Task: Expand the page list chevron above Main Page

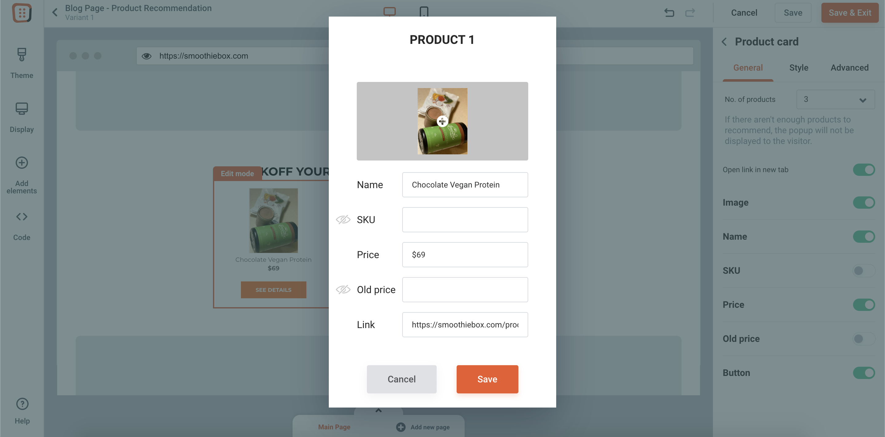Action: (378, 410)
